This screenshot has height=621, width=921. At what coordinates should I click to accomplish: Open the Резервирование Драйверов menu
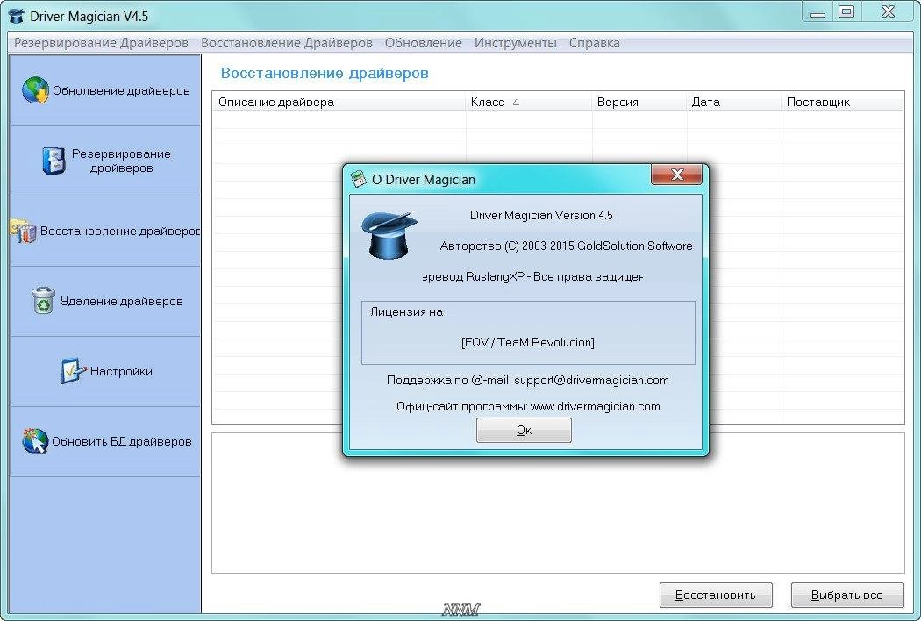point(101,43)
